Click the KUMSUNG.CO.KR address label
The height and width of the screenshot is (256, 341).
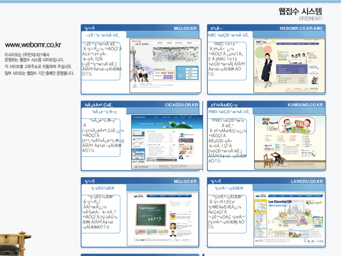pyautogui.click(x=305, y=105)
